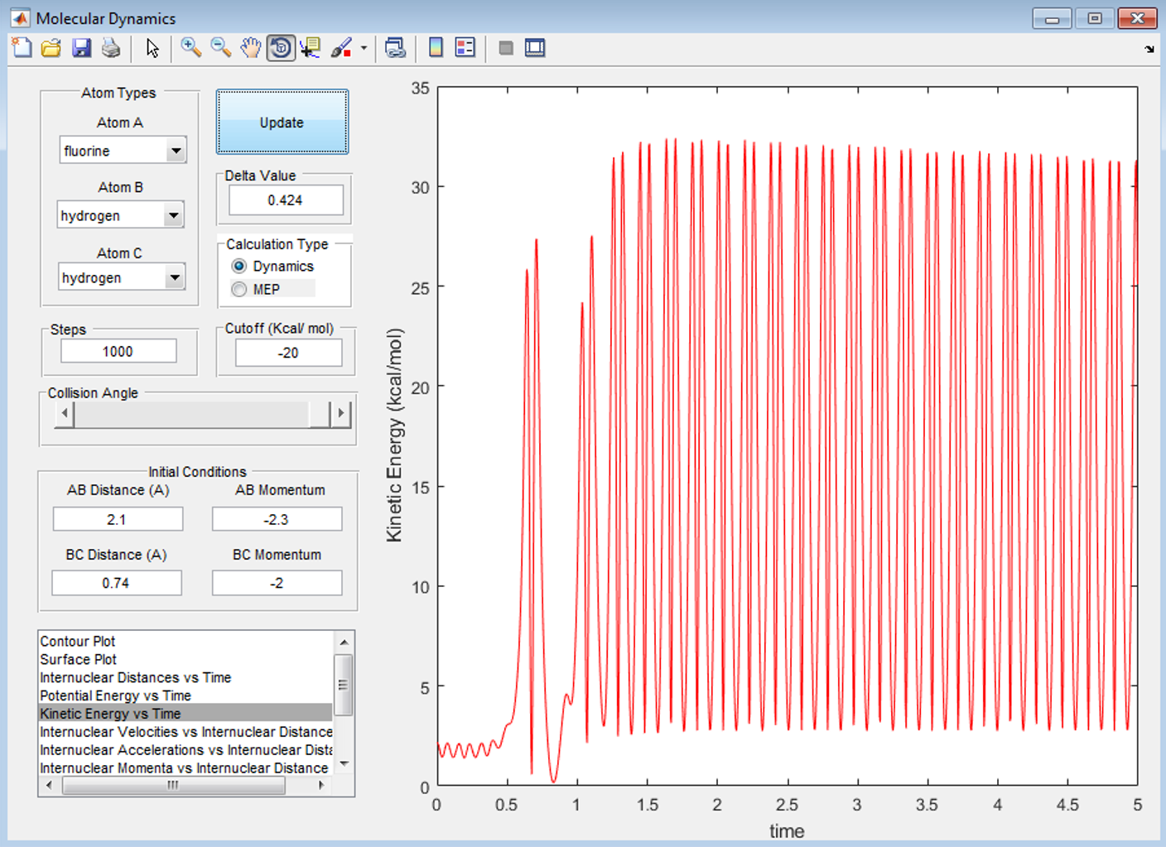
Task: Select the MEP calculation type
Action: (239, 289)
